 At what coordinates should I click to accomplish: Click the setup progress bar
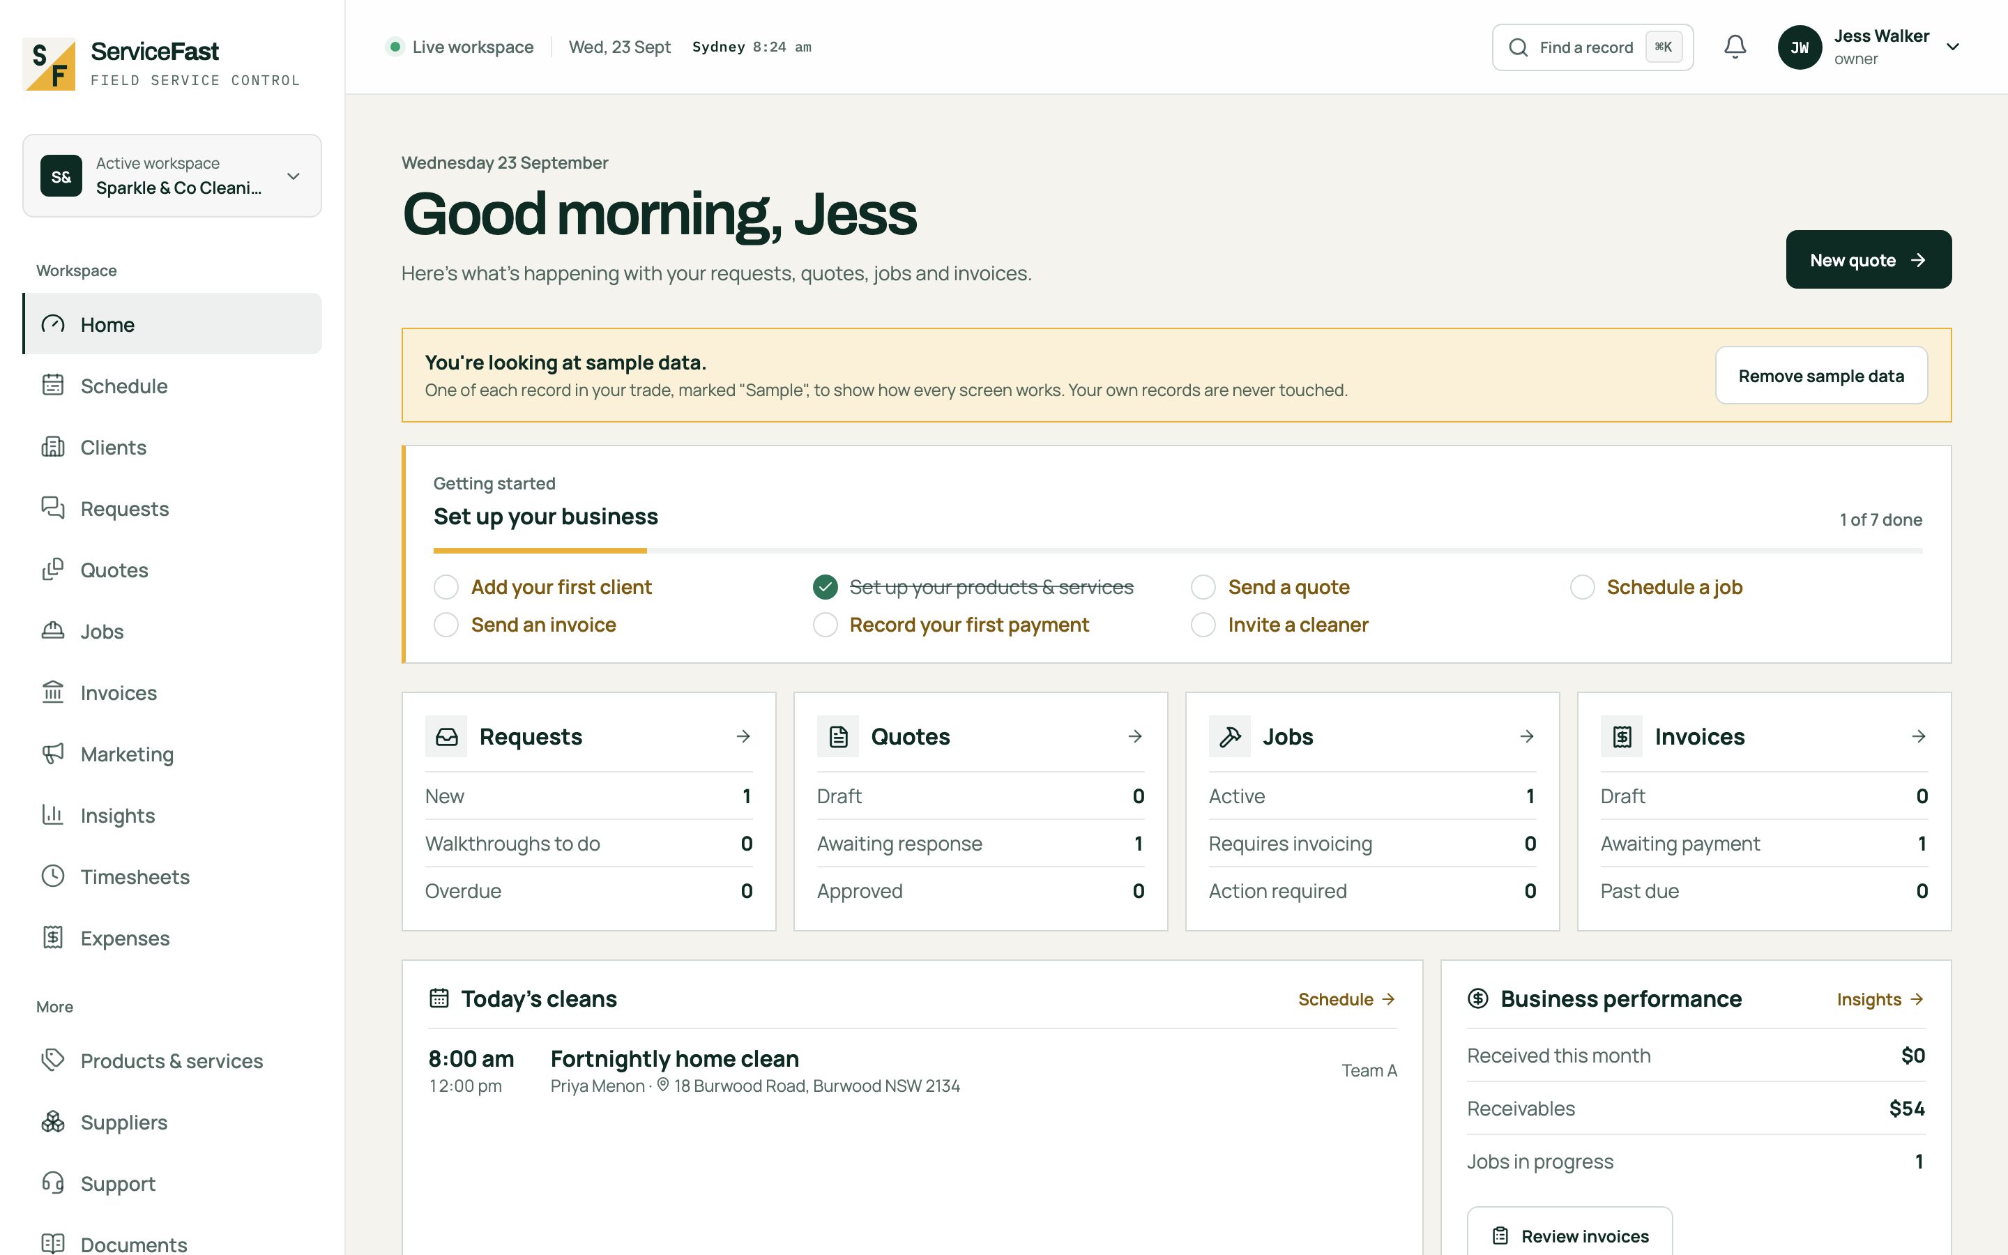coord(1178,550)
